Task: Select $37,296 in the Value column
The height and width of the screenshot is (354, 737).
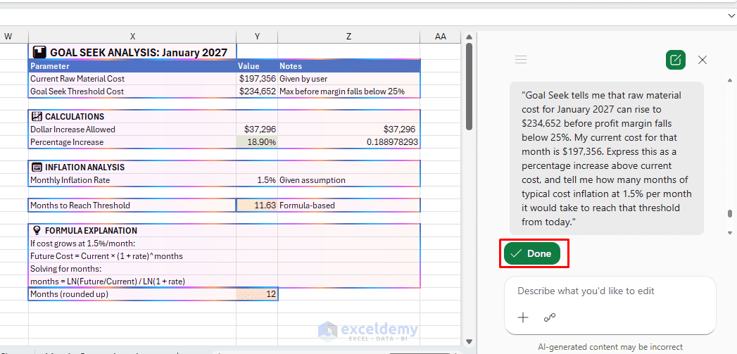Action: click(x=257, y=129)
